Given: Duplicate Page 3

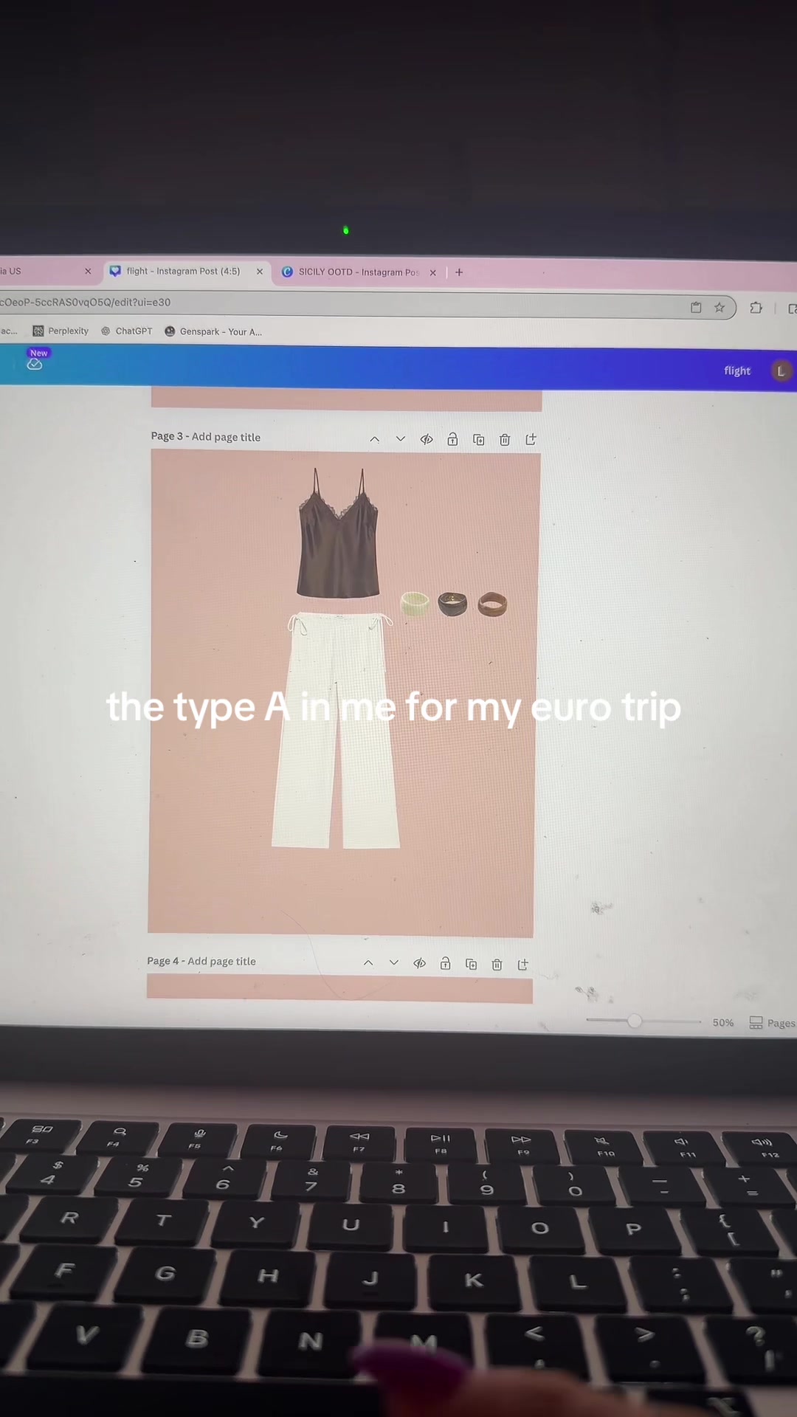Looking at the screenshot, I should pyautogui.click(x=479, y=440).
